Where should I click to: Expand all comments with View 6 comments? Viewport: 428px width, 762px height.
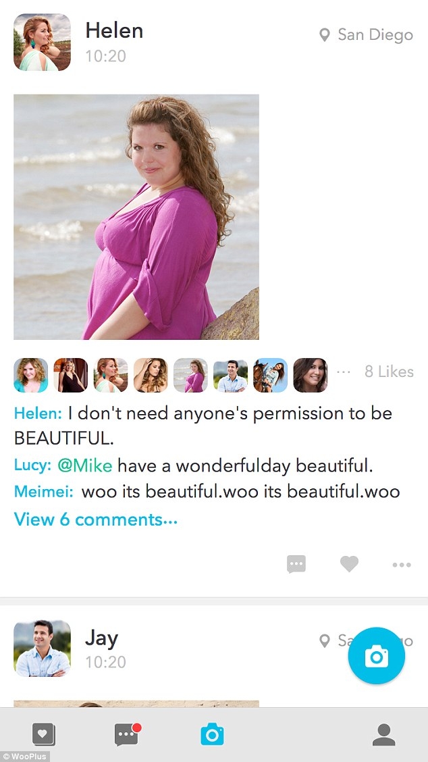click(95, 519)
